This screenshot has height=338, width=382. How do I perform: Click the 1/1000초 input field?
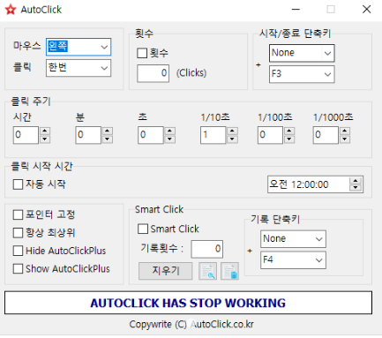pyautogui.click(x=326, y=135)
